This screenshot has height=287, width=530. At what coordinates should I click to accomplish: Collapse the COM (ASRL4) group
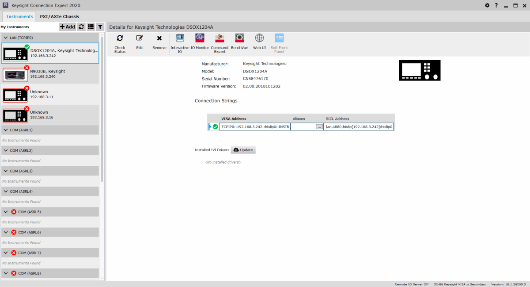(5, 191)
